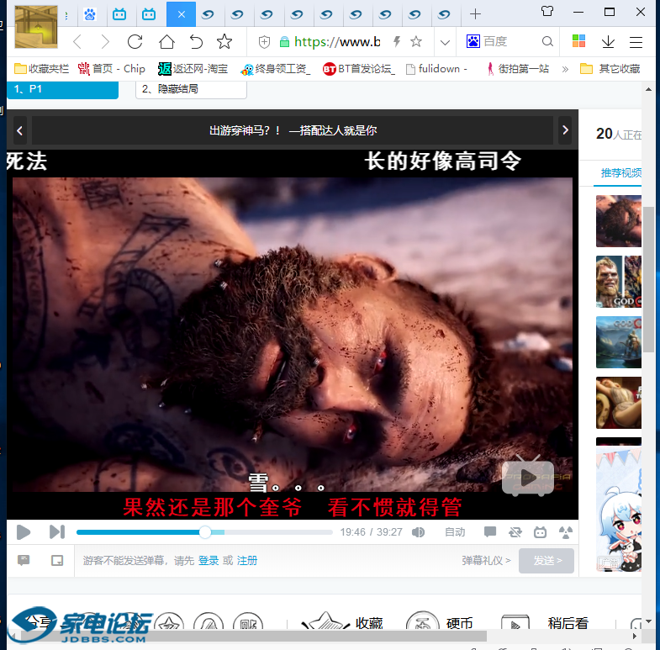Click the favorites star in toolbar
660x650 pixels.
click(x=224, y=42)
